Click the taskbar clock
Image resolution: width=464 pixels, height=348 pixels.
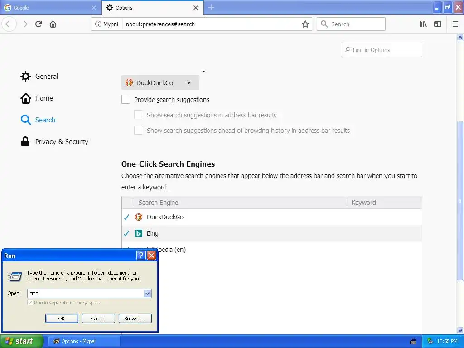click(x=447, y=341)
